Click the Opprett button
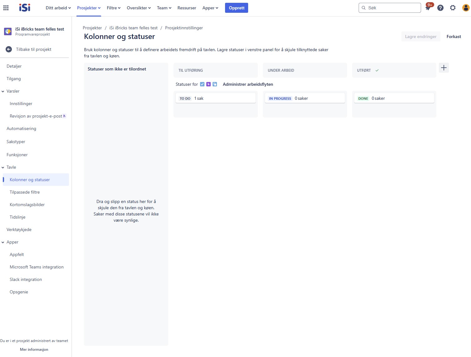The image size is (471, 357). pyautogui.click(x=236, y=8)
